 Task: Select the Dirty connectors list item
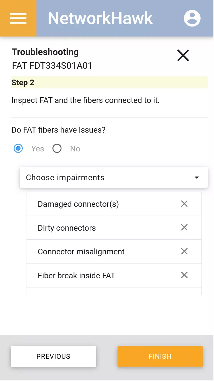(114, 228)
